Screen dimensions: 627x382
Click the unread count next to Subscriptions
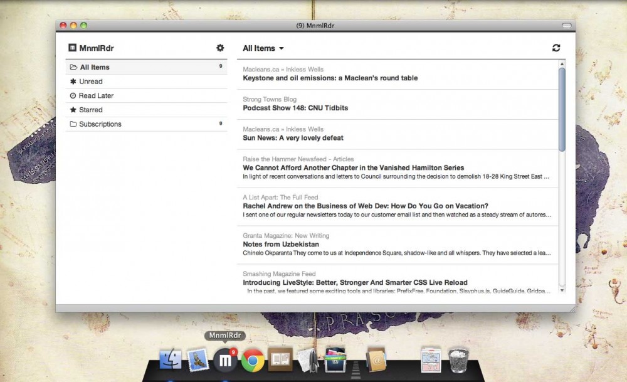click(220, 123)
